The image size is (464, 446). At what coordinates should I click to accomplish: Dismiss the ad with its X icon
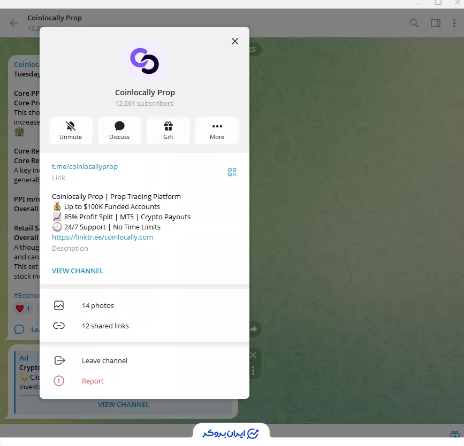tap(253, 355)
